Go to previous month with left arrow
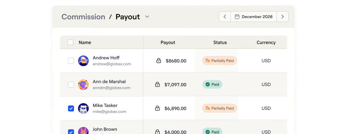 tap(225, 17)
